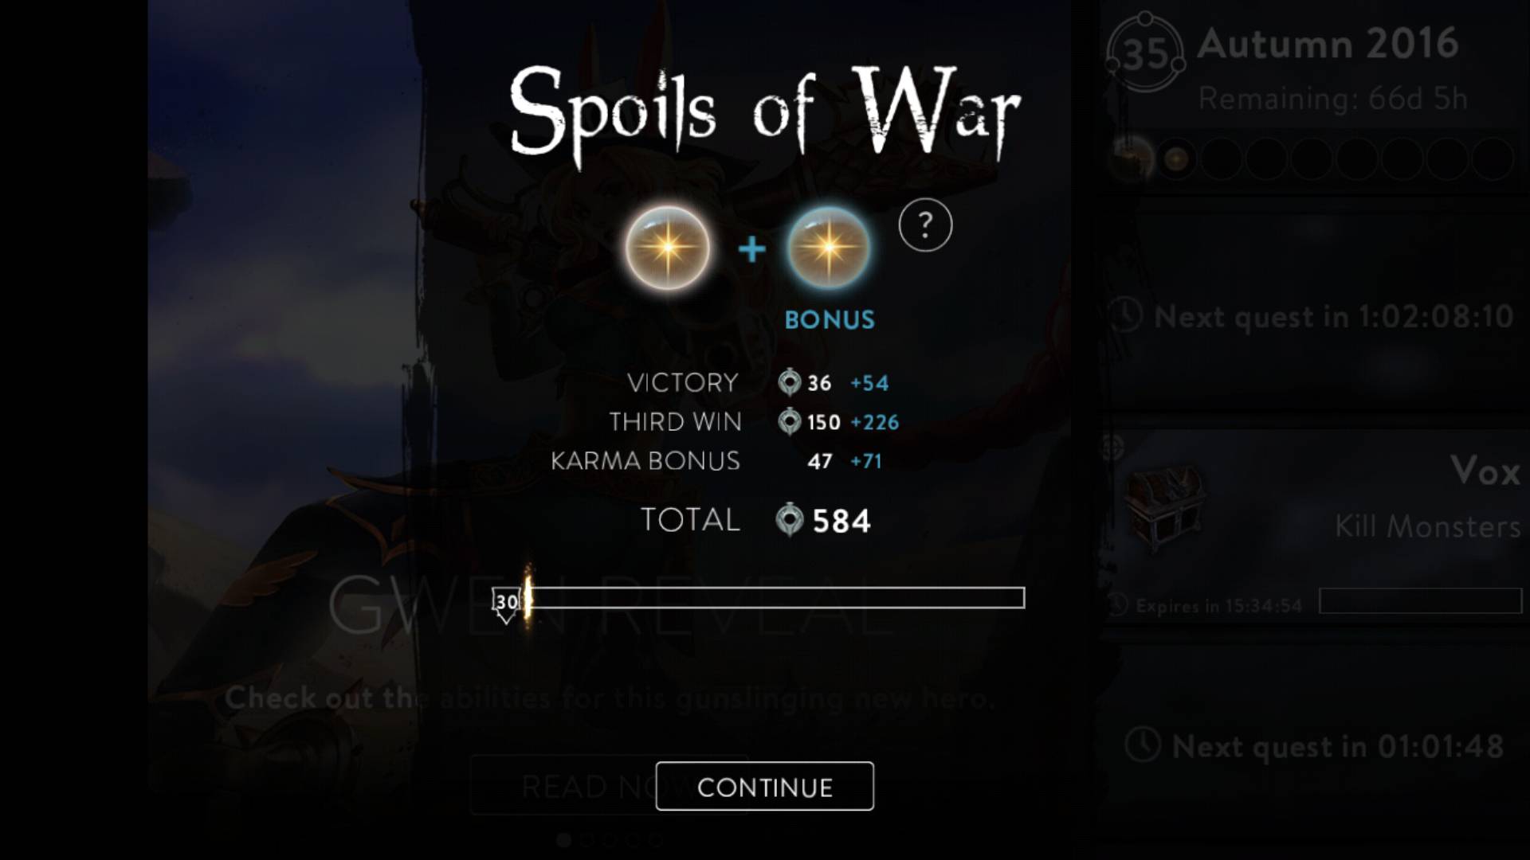
Task: Open the Autumn 2016 season header
Action: click(x=1328, y=43)
